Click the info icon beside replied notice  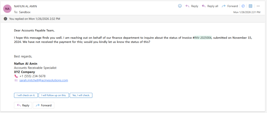click(x=5, y=19)
